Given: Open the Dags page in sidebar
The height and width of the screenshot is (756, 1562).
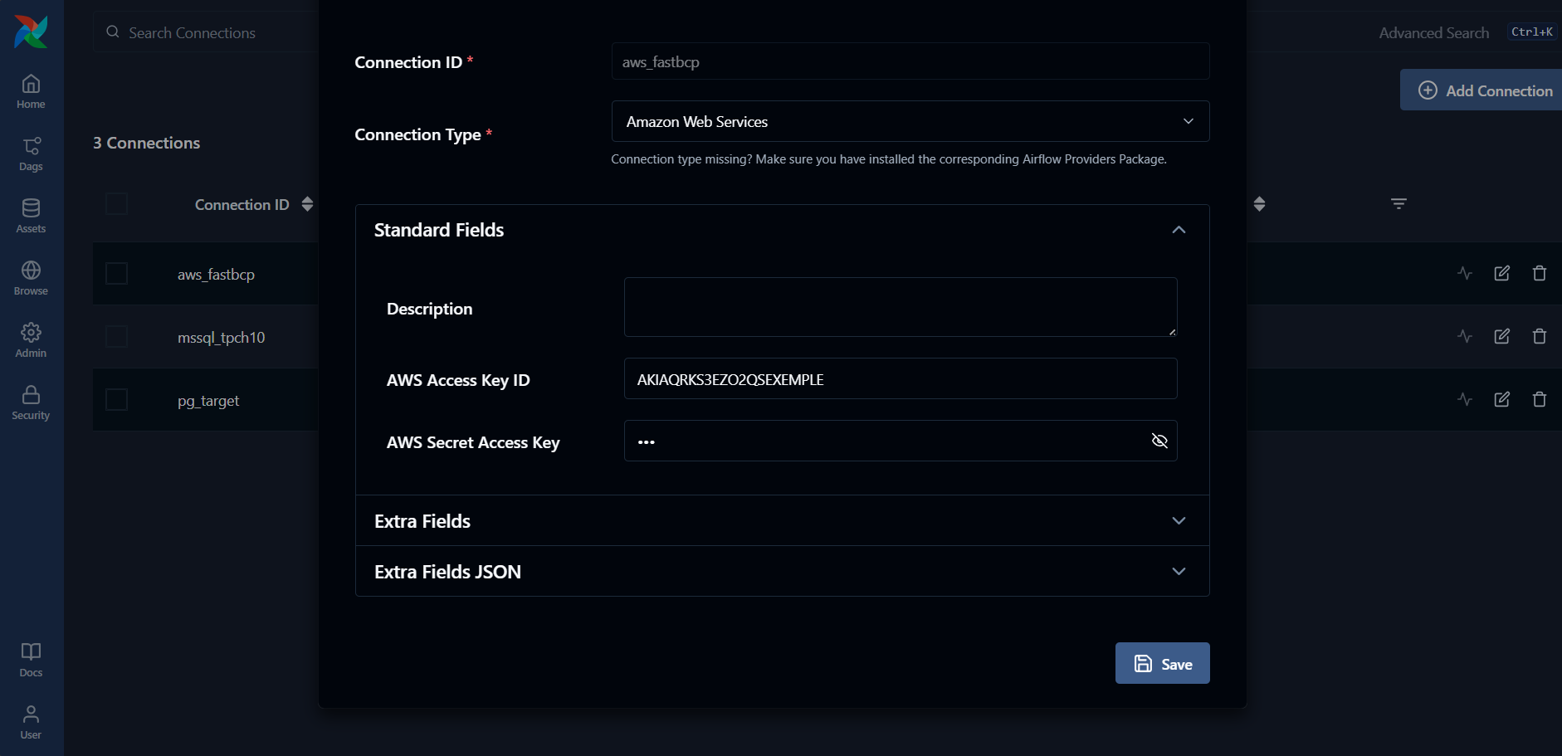Looking at the screenshot, I should click(31, 154).
